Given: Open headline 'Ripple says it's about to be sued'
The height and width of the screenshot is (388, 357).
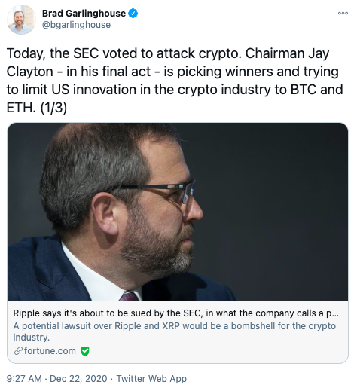Looking at the screenshot, I should [175, 313].
